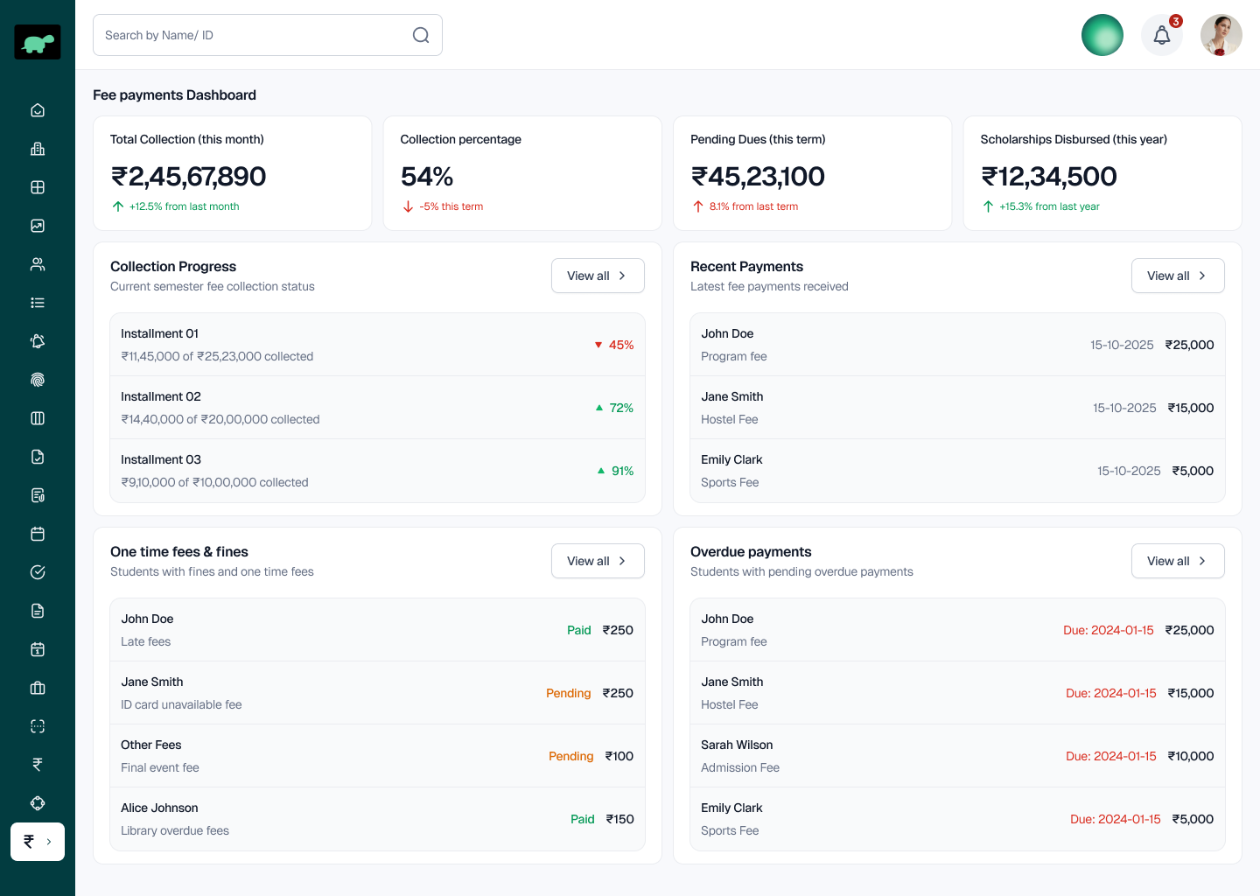The image size is (1260, 896).
Task: Open the Home dashboard icon
Action: pos(37,109)
